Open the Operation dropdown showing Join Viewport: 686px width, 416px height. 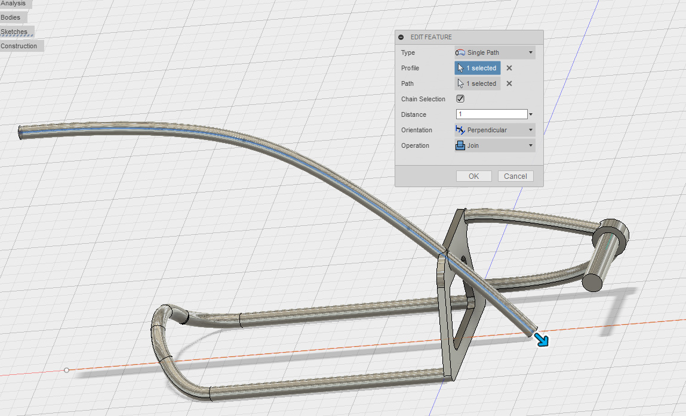coord(494,145)
